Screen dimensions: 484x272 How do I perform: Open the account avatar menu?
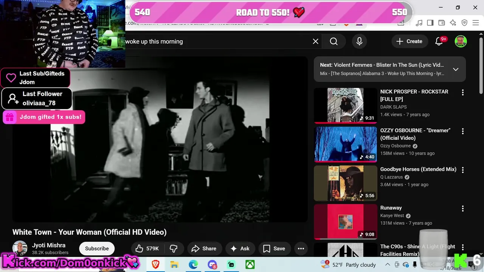(x=461, y=42)
